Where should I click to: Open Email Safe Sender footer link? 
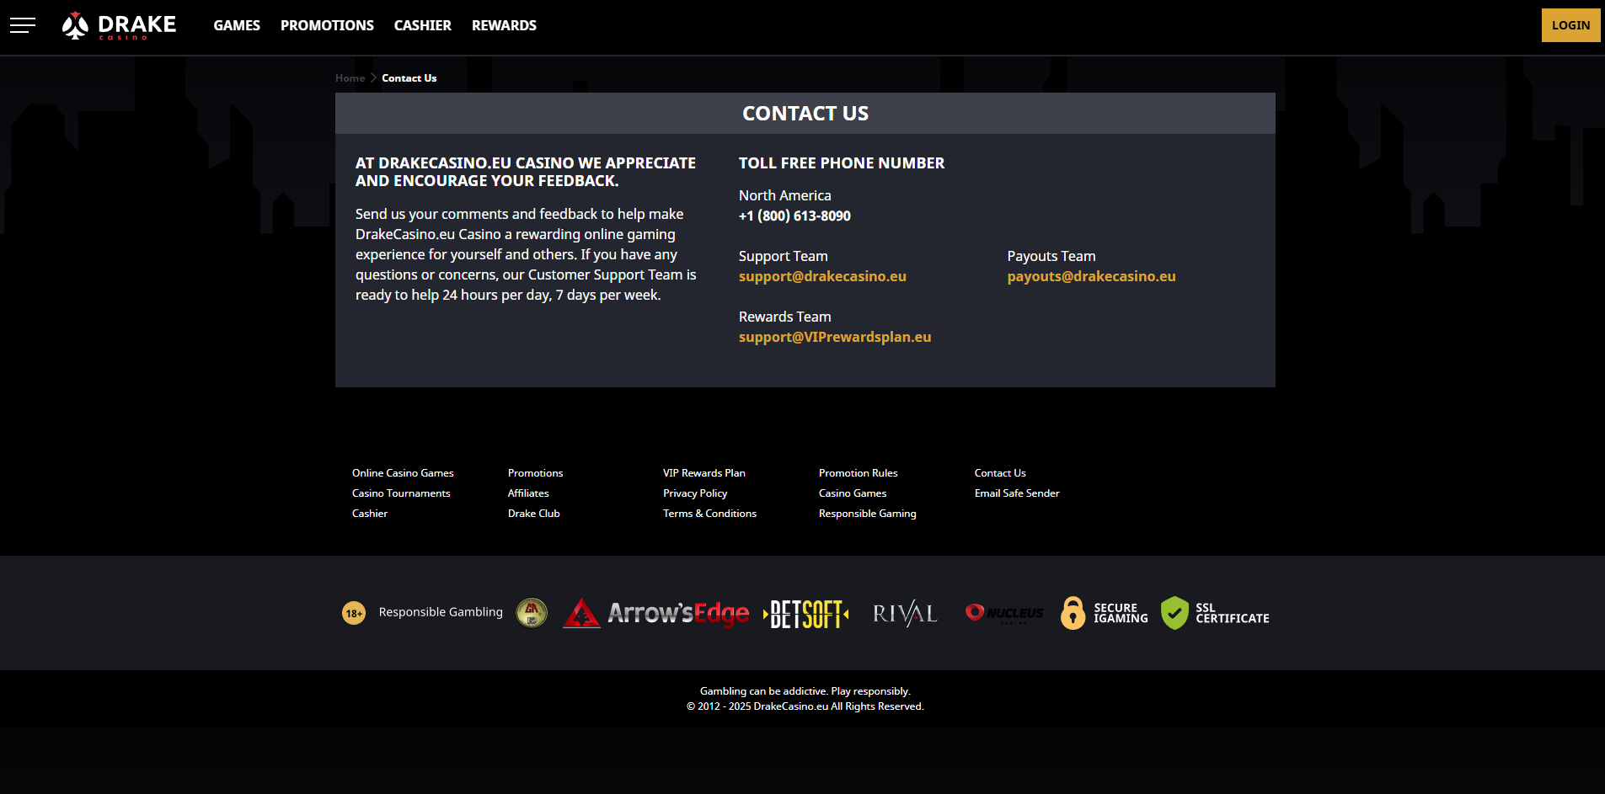[1017, 493]
